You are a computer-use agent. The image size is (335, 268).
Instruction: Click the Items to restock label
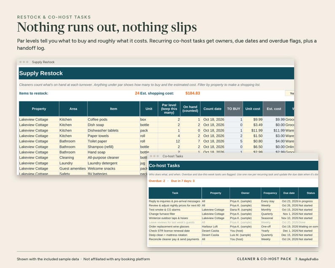click(x=34, y=93)
